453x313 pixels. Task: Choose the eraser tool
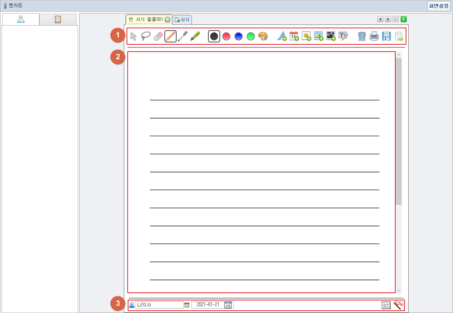tap(158, 36)
